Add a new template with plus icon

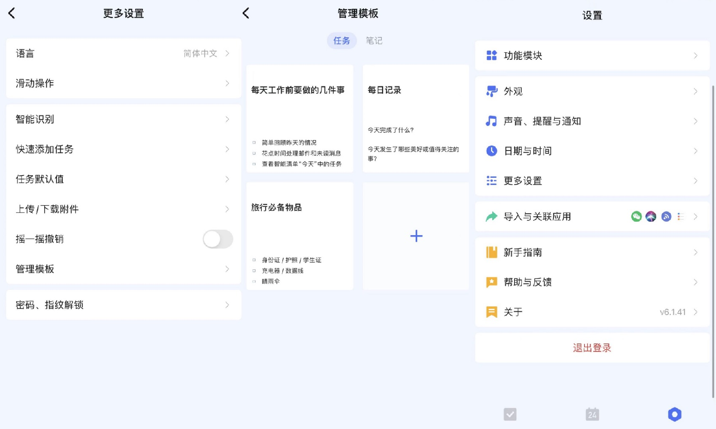[x=416, y=236]
